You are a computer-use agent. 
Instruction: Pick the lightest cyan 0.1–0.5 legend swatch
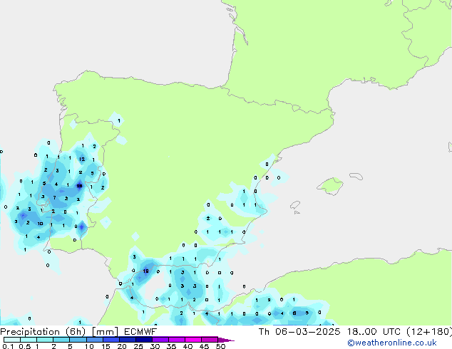tap(12, 340)
